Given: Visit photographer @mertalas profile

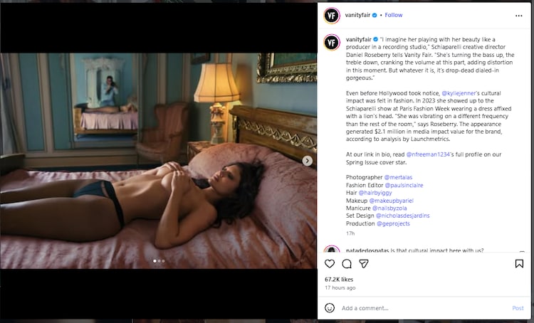Looking at the screenshot, I should pyautogui.click(x=398, y=177).
